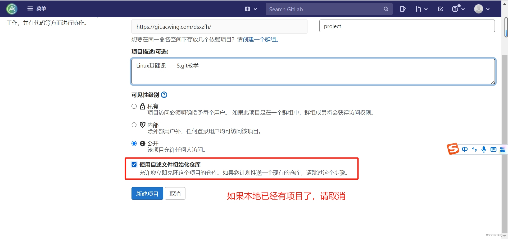Screen dimensions: 508x239
Task: Open the AcWing GitLab home logo
Action: (x=11, y=9)
